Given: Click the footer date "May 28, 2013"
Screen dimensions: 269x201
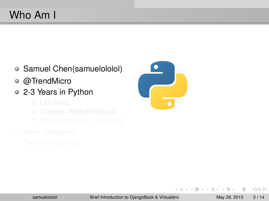Looking at the screenshot, I should (x=230, y=197).
